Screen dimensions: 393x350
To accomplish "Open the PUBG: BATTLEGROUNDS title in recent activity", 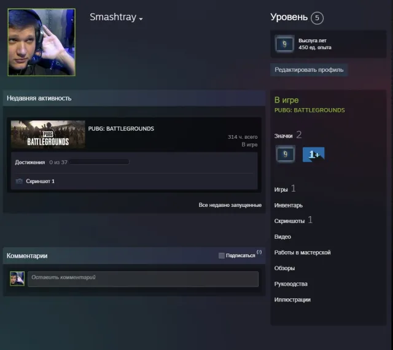I will coord(121,128).
